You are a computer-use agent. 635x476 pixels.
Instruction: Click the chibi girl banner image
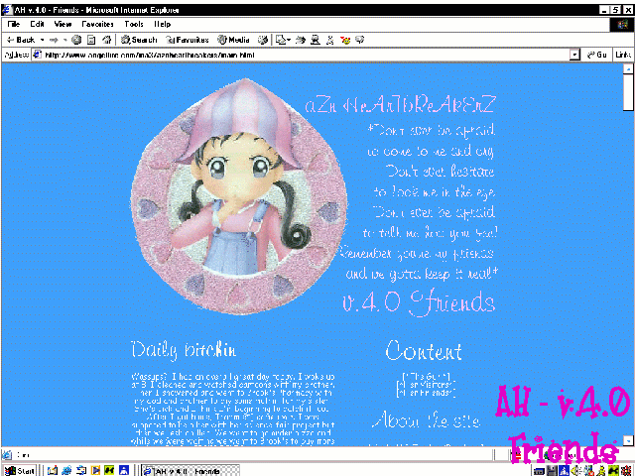[x=239, y=196]
